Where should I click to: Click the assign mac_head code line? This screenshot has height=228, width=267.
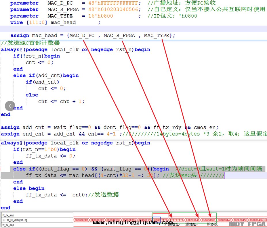pos(92,36)
